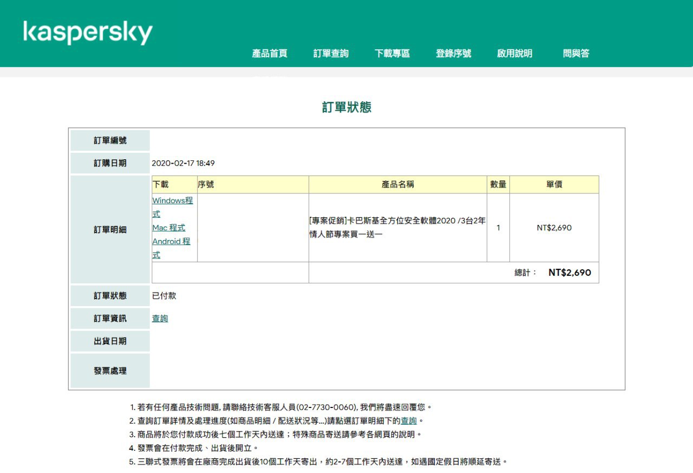This screenshot has height=473, width=693.
Task: Download the Windows程式 installer link
Action: tap(172, 207)
